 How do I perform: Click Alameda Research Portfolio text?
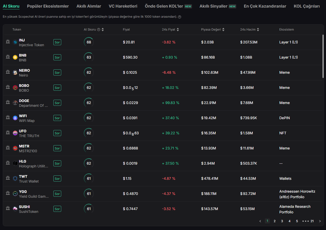tap(295, 209)
